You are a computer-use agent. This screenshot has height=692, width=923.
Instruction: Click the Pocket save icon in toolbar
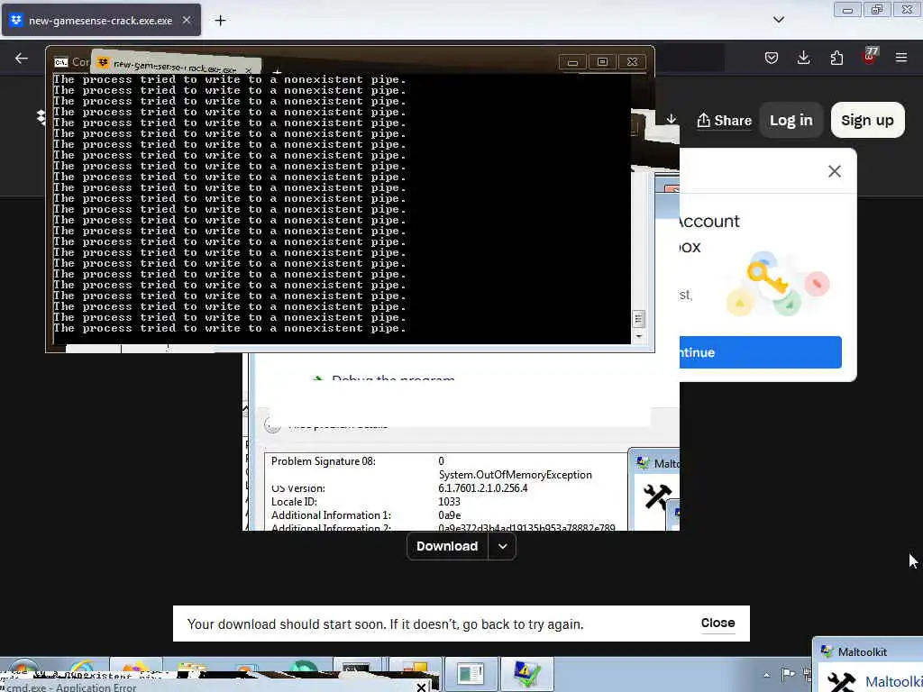tap(772, 58)
